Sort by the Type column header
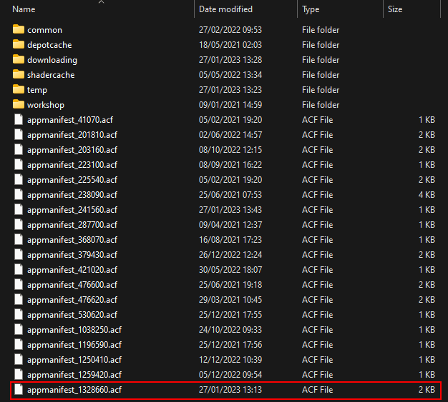This screenshot has width=448, height=402. [x=311, y=9]
